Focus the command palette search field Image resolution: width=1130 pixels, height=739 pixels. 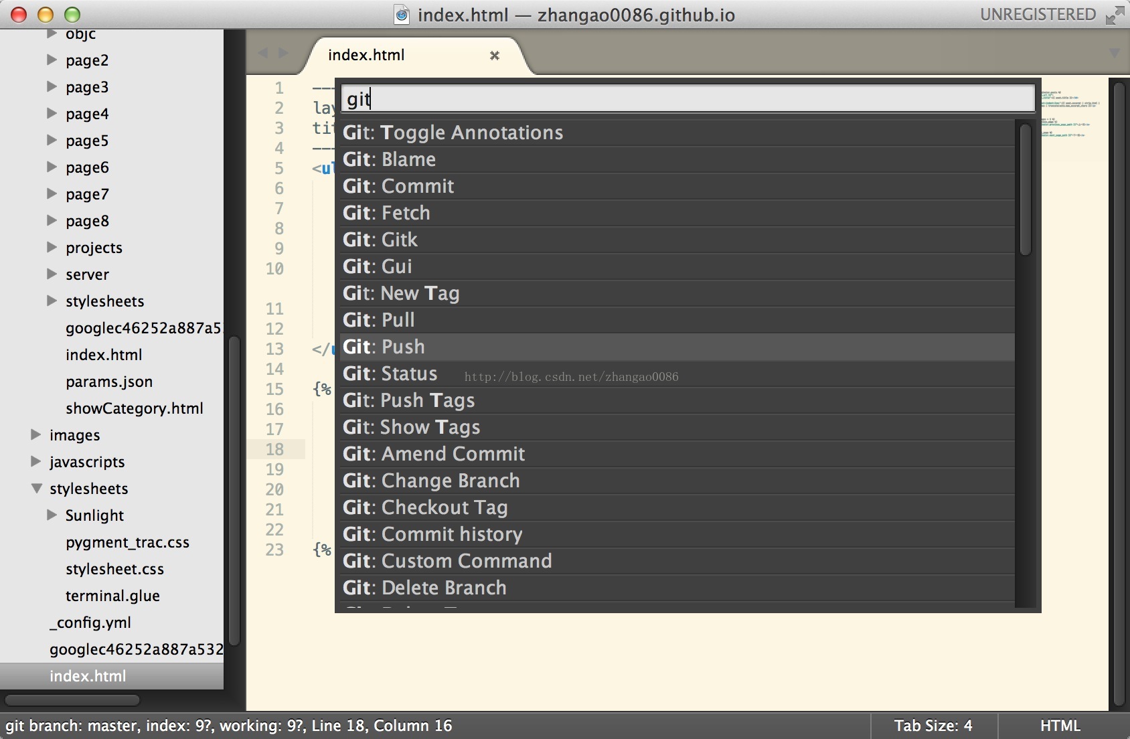tap(688, 98)
